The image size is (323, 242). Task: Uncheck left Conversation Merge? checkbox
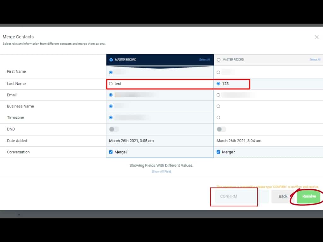tap(111, 152)
